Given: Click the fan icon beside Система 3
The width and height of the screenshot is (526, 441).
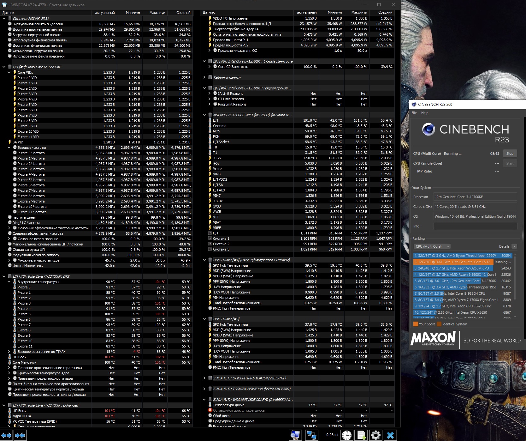Looking at the screenshot, I should point(210,249).
